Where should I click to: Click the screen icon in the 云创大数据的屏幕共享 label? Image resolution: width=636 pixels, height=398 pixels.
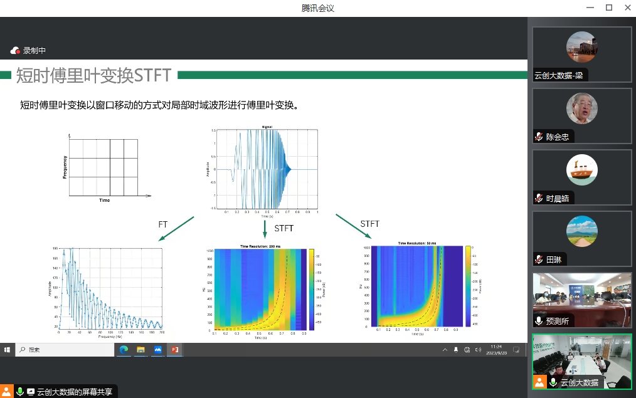coord(31,392)
